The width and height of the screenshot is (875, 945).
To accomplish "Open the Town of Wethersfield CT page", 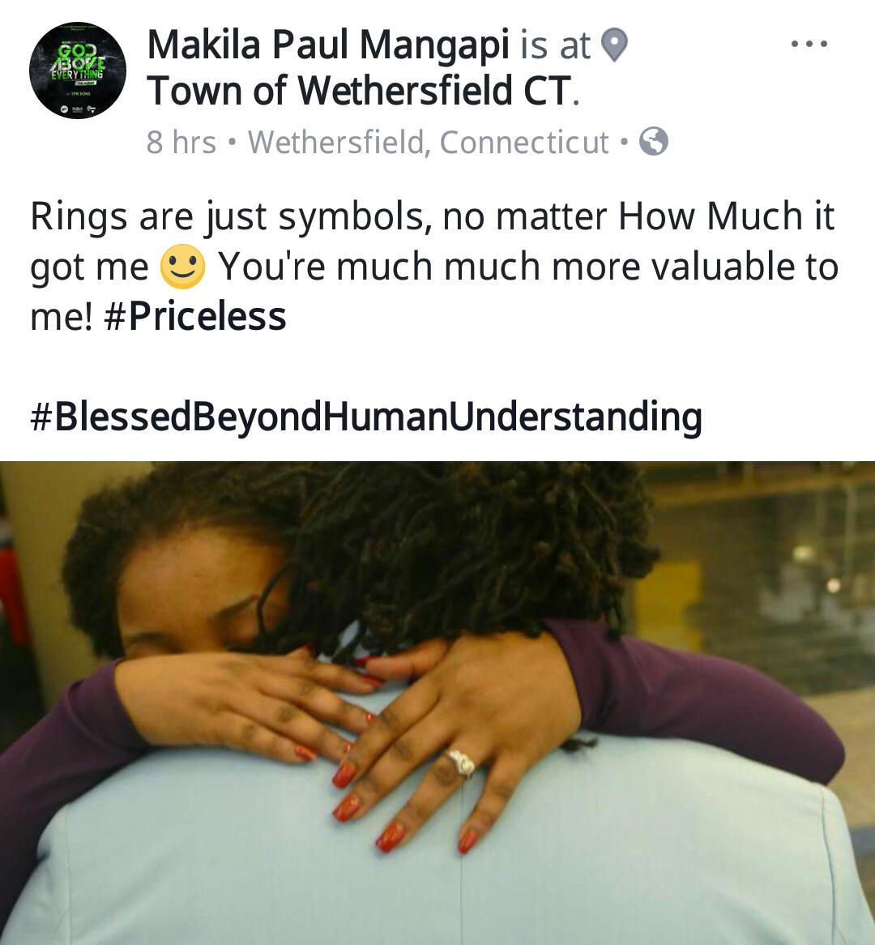I will 359,91.
